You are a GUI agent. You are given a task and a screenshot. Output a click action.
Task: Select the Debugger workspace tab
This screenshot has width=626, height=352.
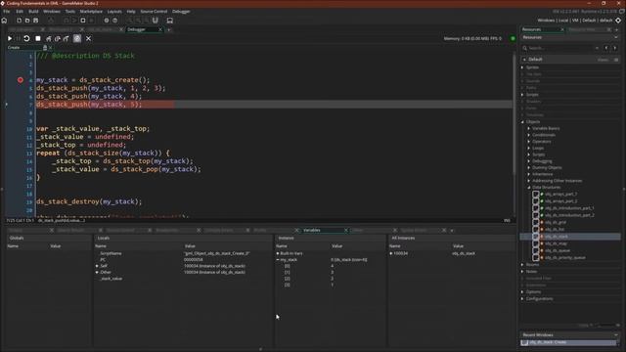coord(141,29)
